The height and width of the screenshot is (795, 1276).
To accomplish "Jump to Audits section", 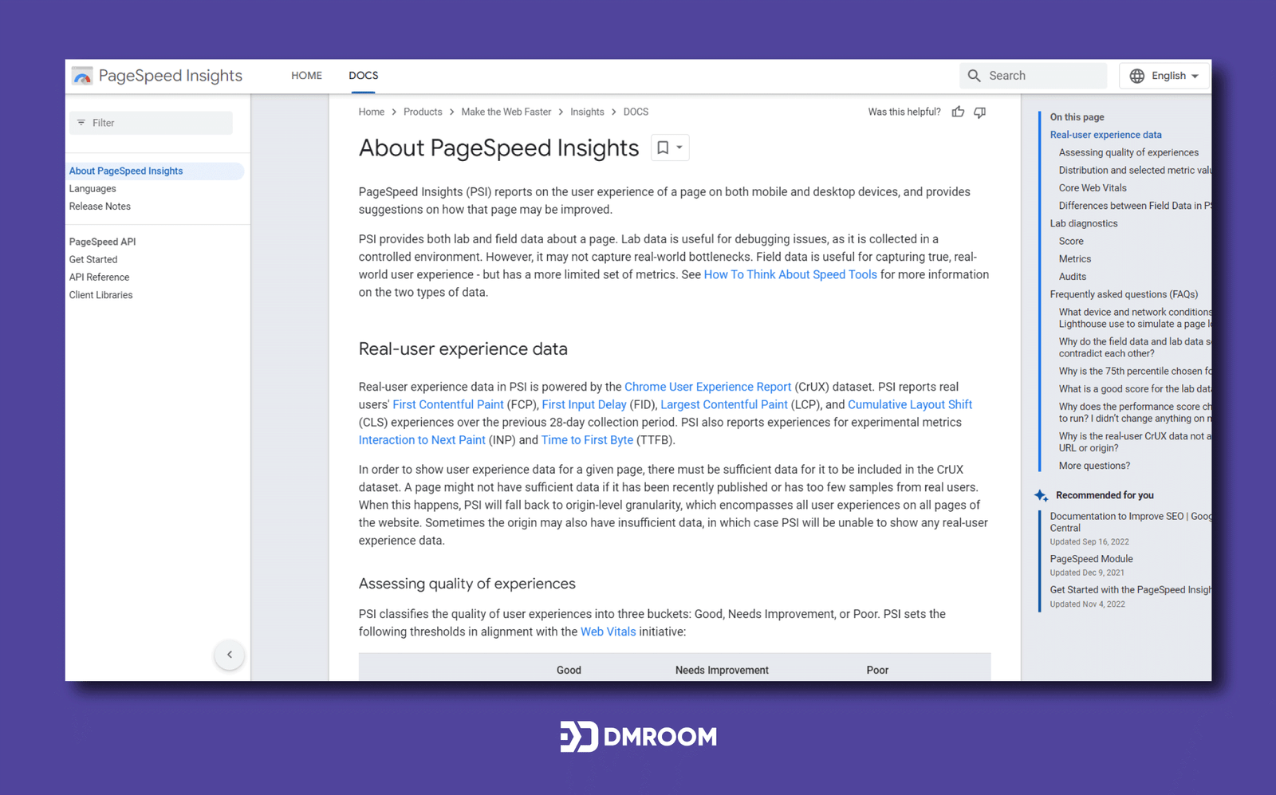I will coord(1073,277).
